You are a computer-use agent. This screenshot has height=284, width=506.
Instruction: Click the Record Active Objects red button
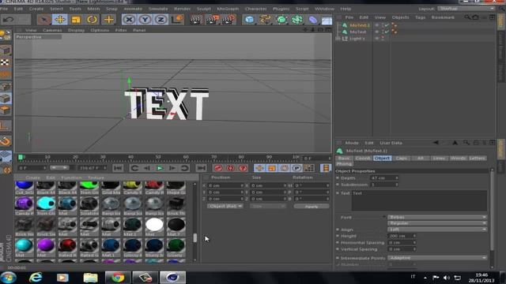218,168
